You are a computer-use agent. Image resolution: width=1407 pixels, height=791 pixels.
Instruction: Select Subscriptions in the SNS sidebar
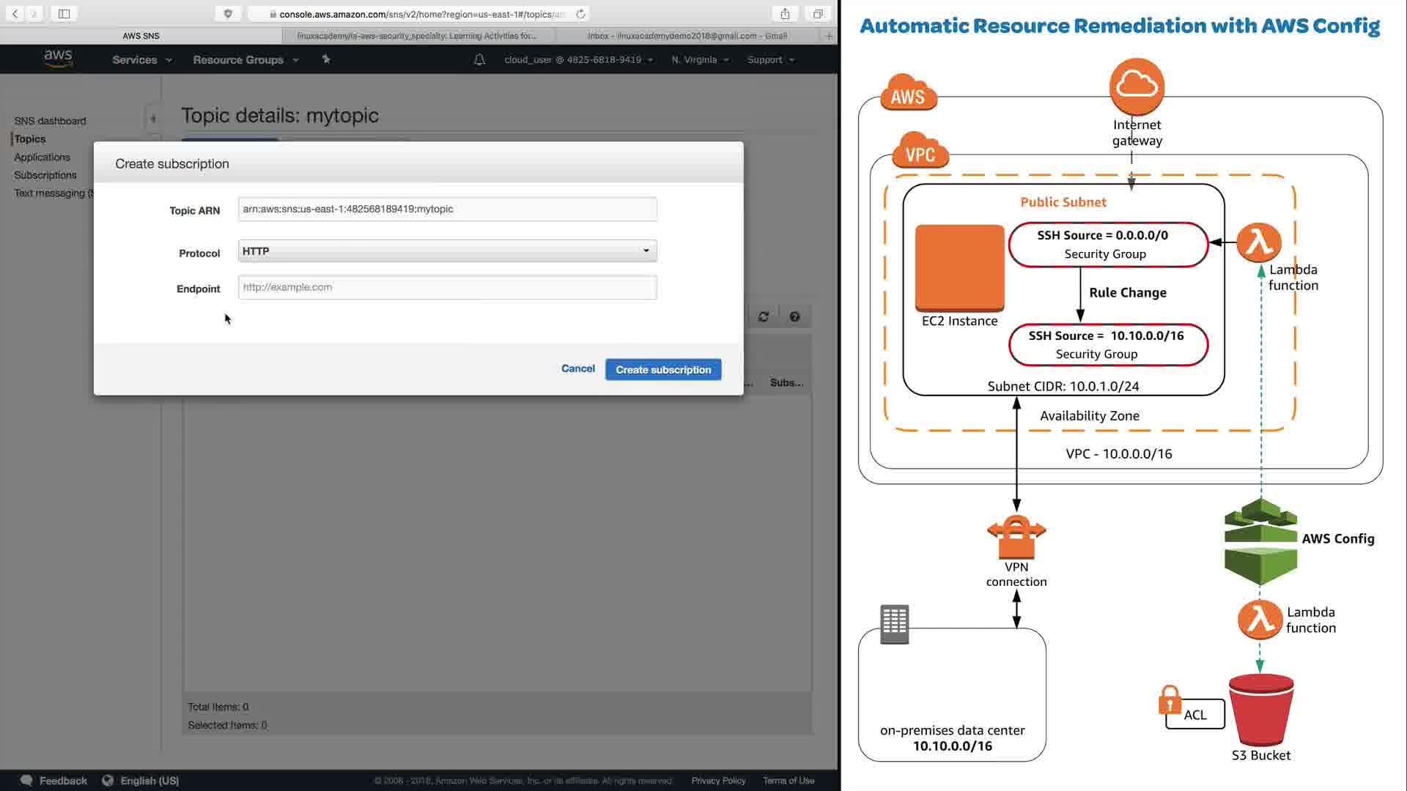click(45, 175)
